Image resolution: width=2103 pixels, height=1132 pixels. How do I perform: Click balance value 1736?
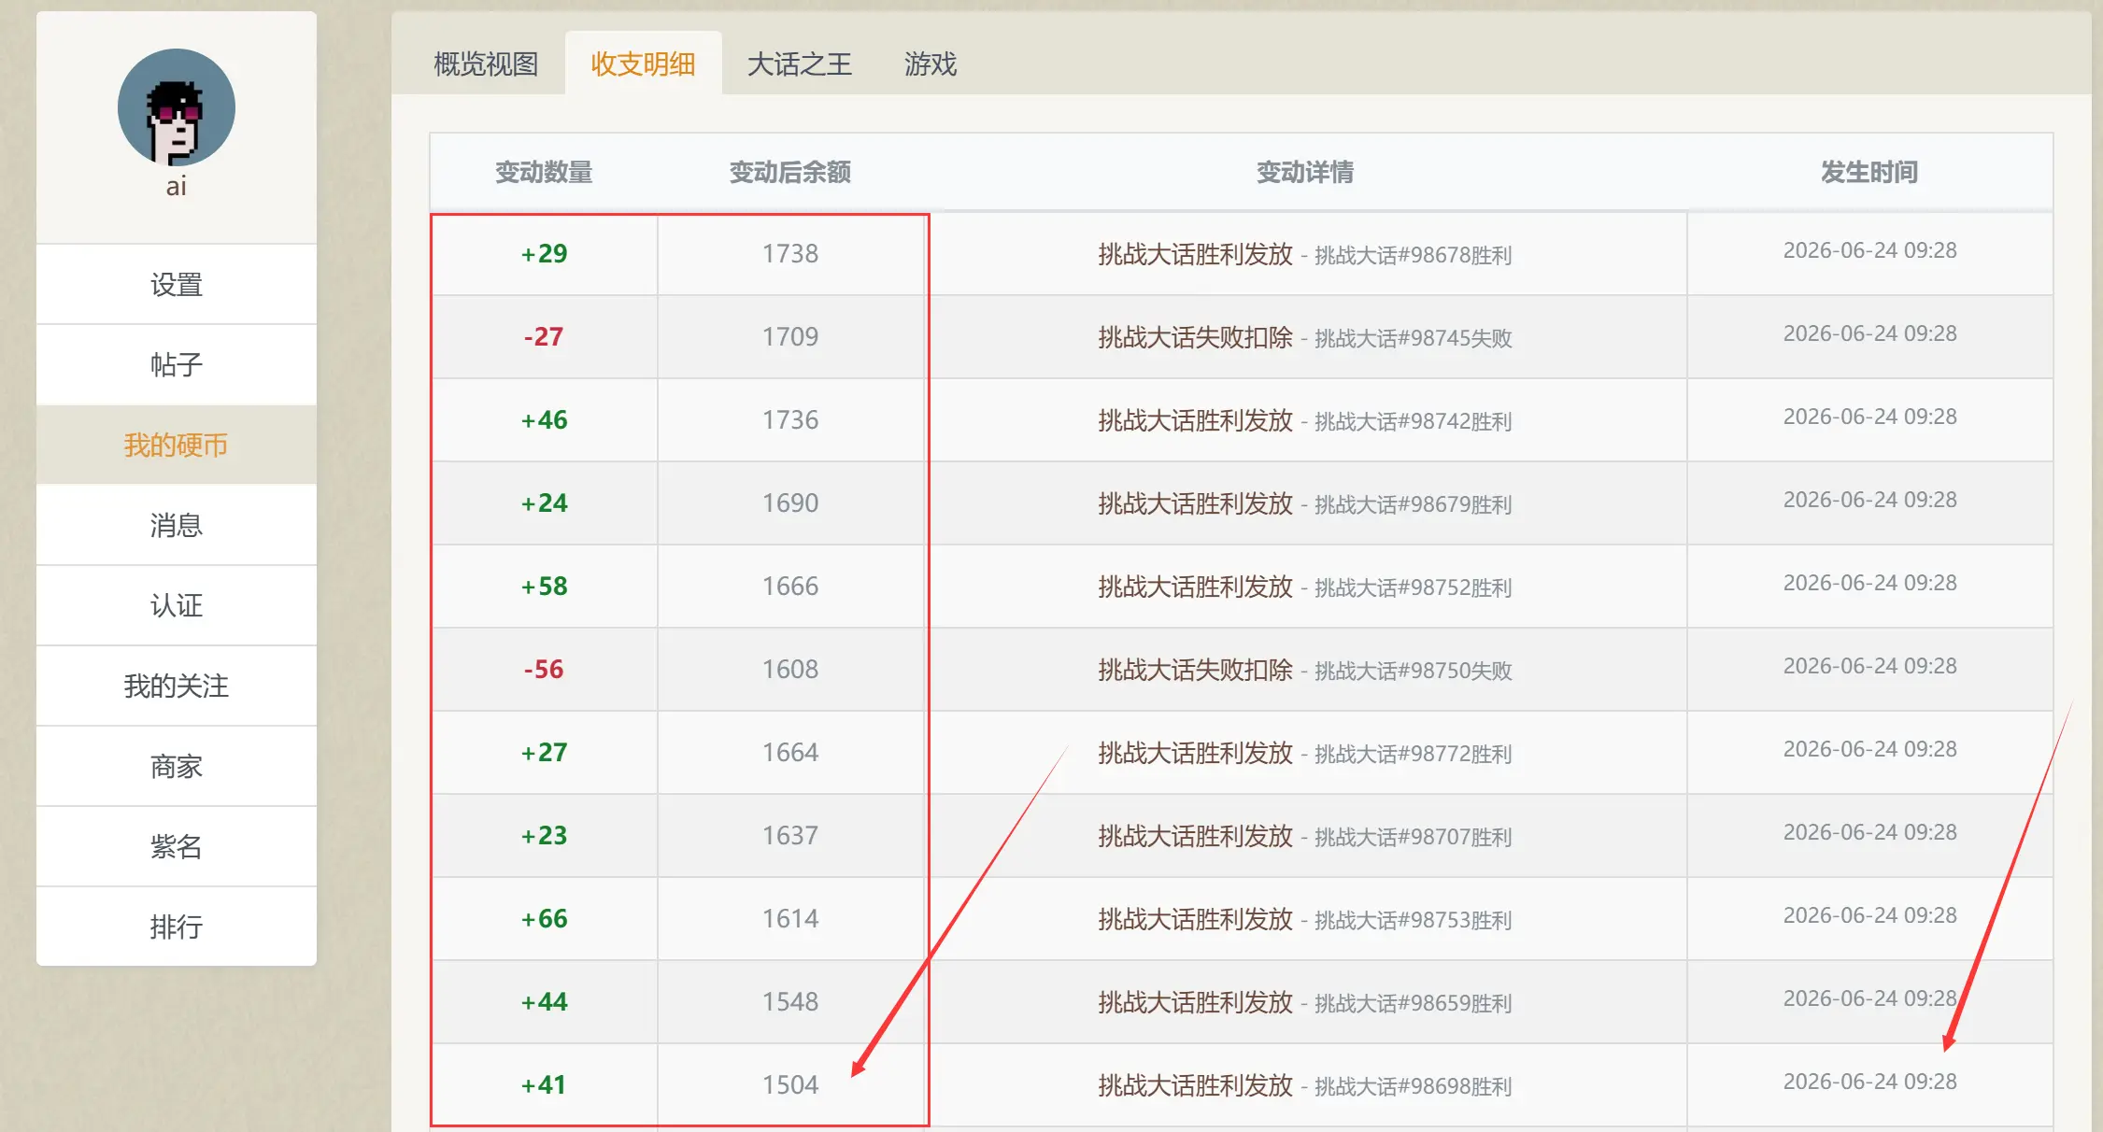coord(790,419)
